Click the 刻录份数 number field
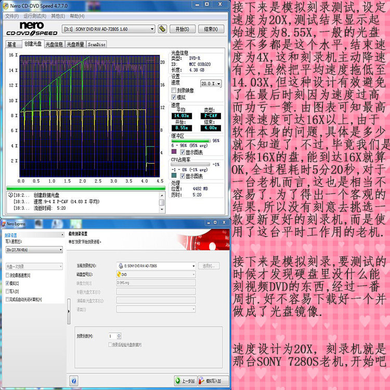The image size is (390, 390). tap(113, 336)
